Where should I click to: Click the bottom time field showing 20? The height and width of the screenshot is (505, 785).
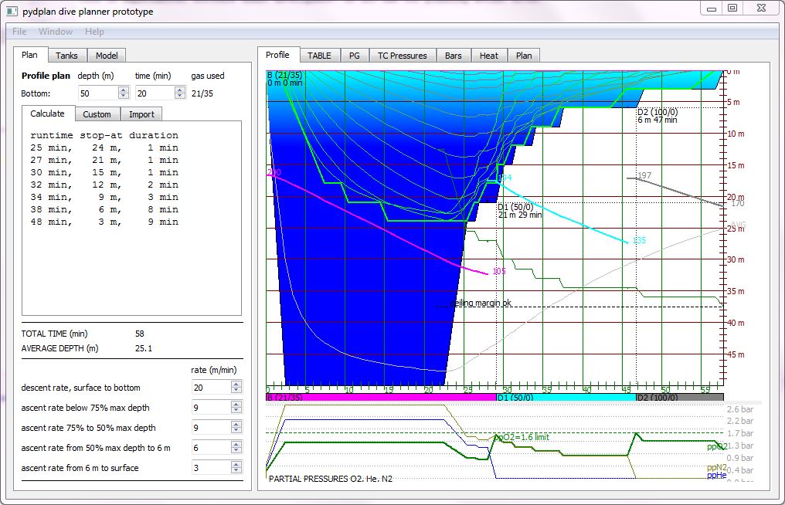(155, 93)
